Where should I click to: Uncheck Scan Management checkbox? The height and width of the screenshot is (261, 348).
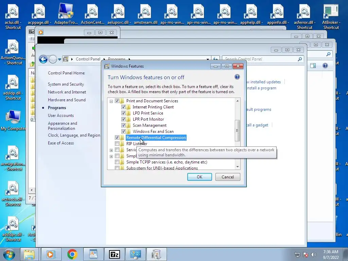pyautogui.click(x=123, y=125)
